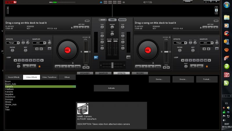Pause the left deck
The image size is (232, 131).
(64, 67)
